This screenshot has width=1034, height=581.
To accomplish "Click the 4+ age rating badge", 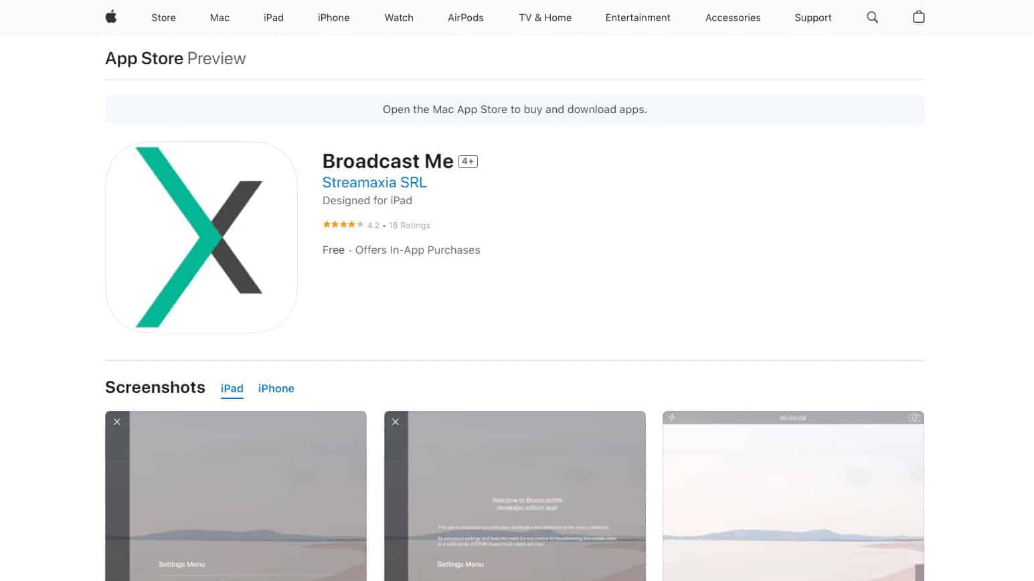I will pyautogui.click(x=468, y=161).
